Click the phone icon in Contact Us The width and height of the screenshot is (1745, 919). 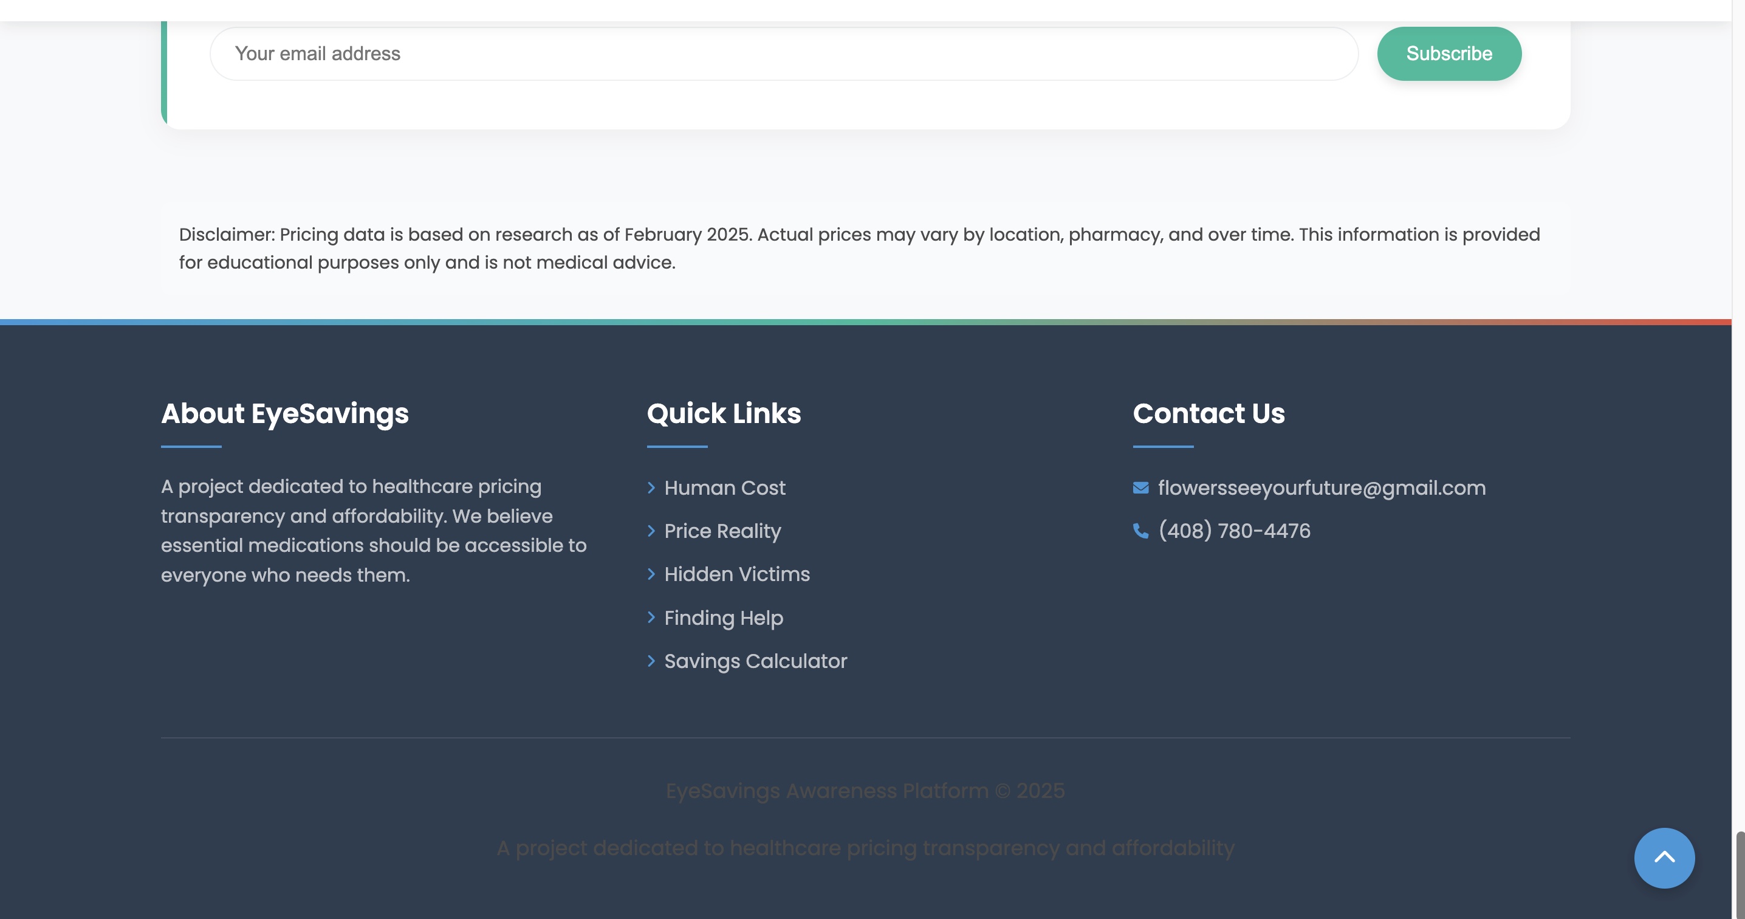pyautogui.click(x=1141, y=531)
